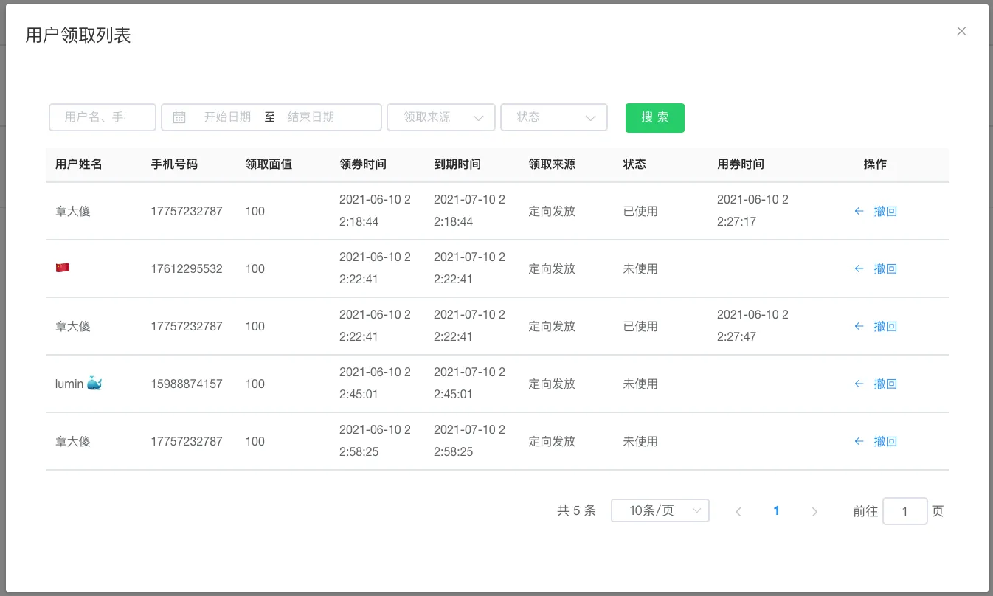Open the 领取来源 dropdown

point(440,117)
